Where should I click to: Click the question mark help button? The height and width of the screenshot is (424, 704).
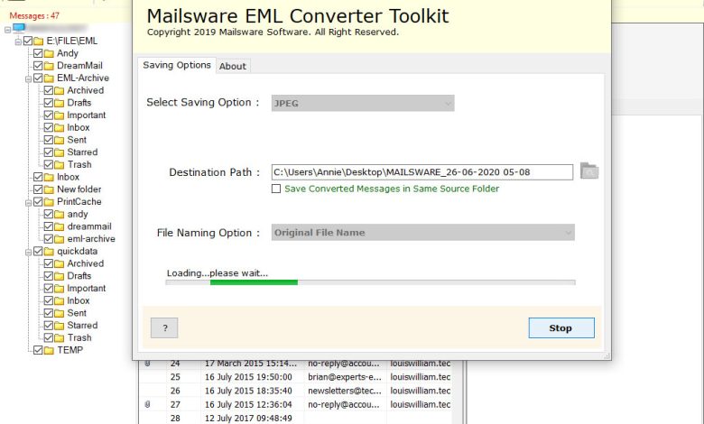click(164, 328)
